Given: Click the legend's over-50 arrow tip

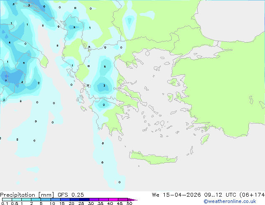Looking at the screenshot, I should pyautogui.click(x=132, y=200).
